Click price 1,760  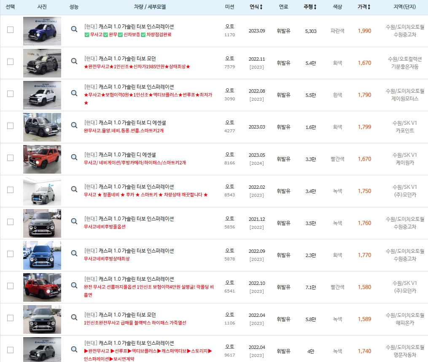tap(364, 223)
